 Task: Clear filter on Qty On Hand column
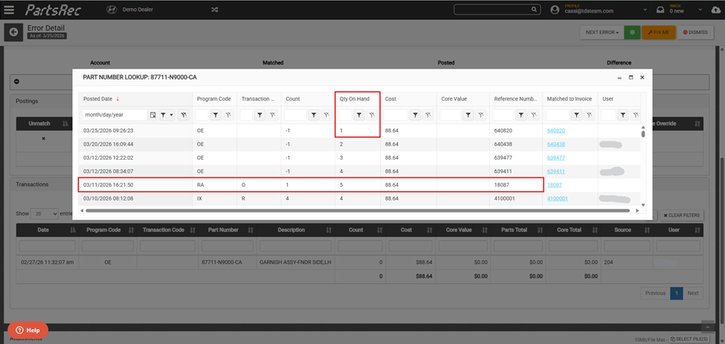click(x=371, y=115)
